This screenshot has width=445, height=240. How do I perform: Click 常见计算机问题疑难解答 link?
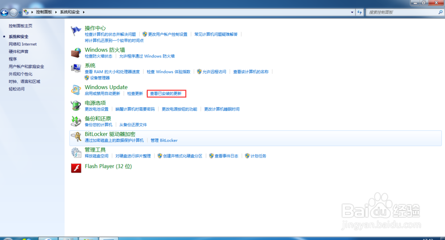[x=216, y=34]
